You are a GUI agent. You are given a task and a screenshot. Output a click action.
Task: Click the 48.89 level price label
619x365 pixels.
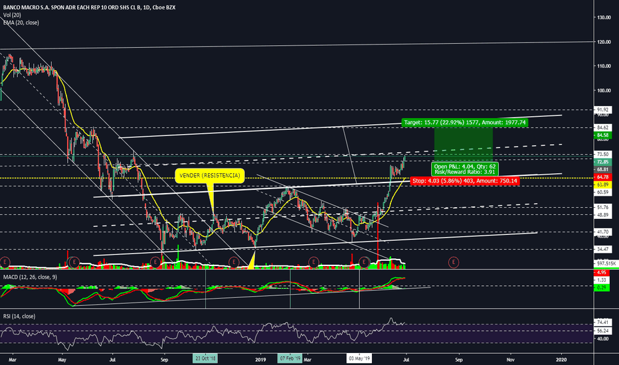click(x=602, y=214)
